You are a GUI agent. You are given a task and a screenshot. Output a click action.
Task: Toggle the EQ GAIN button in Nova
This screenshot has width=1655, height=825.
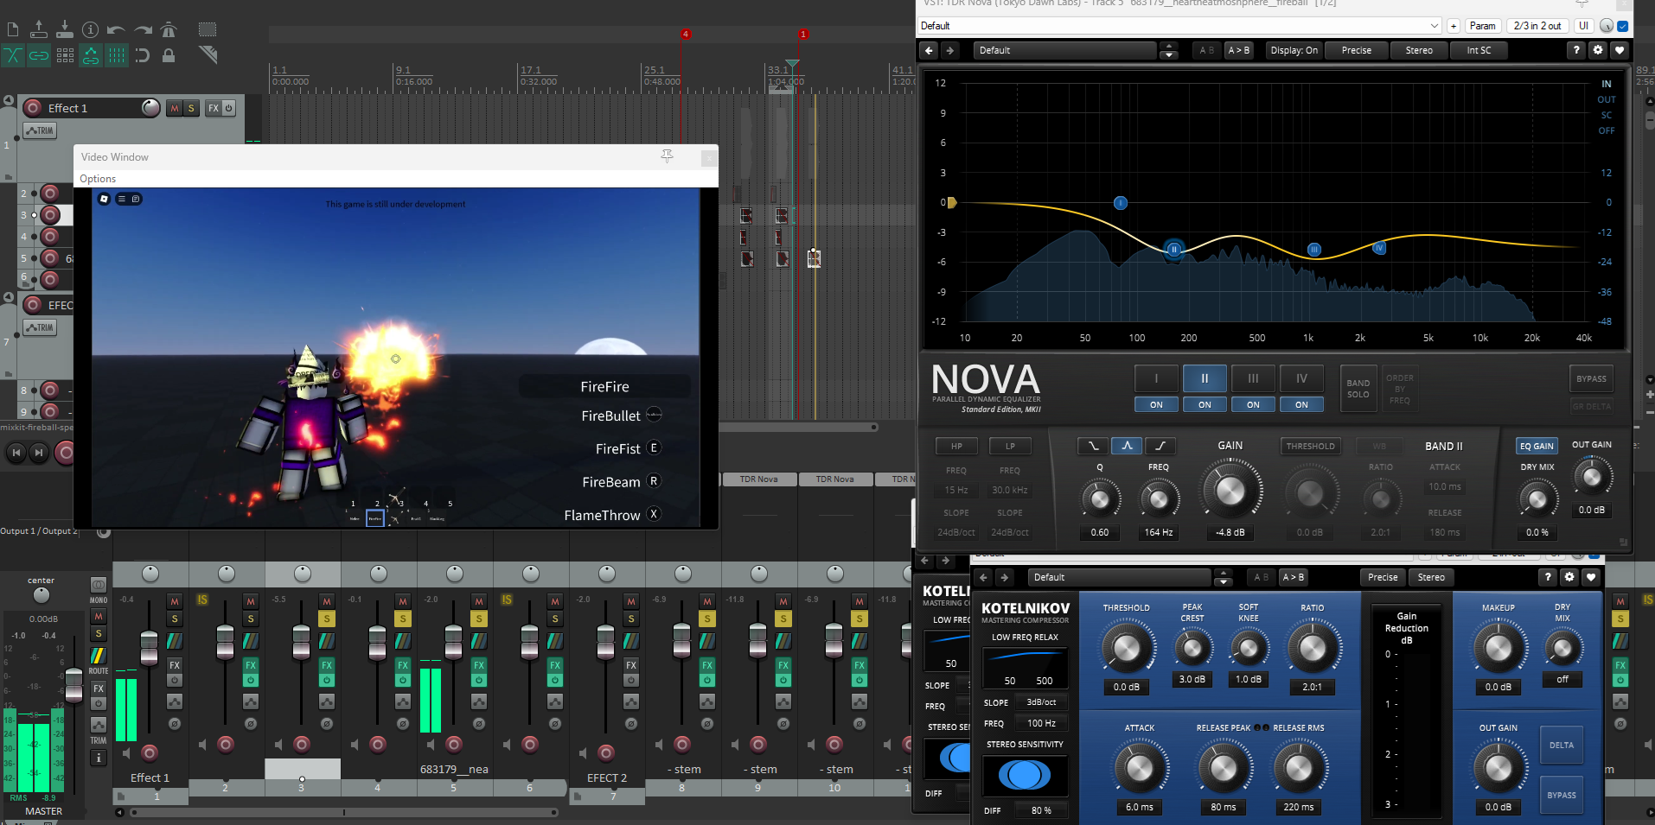coord(1537,446)
